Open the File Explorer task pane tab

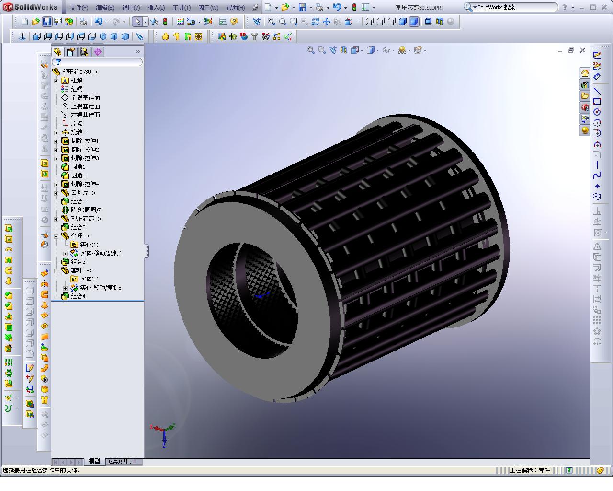(585, 96)
